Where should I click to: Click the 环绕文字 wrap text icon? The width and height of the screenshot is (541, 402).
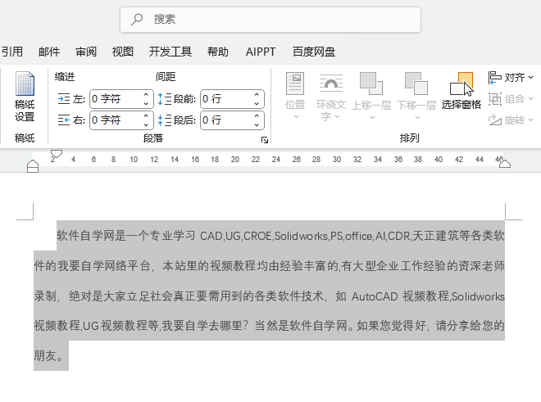[331, 83]
